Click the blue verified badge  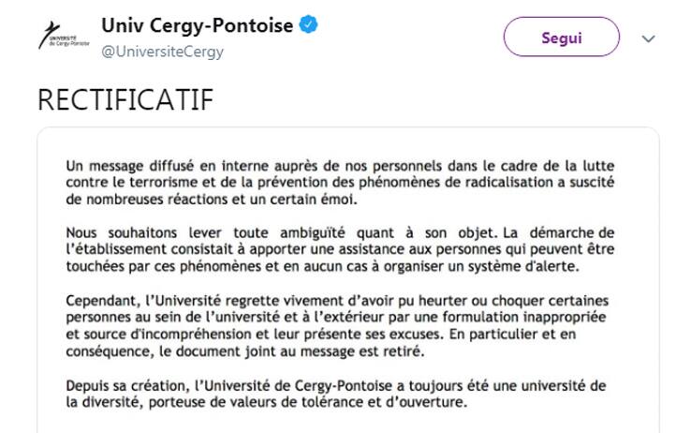308,26
